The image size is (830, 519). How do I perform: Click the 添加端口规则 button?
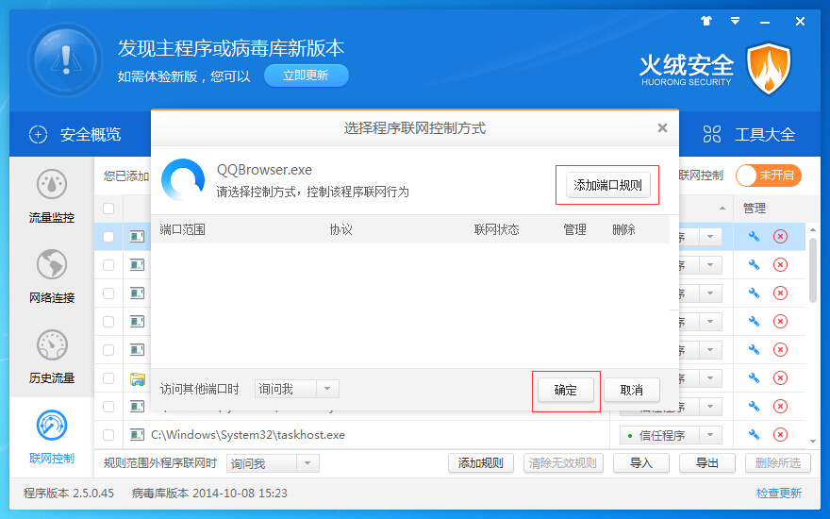coord(607,185)
